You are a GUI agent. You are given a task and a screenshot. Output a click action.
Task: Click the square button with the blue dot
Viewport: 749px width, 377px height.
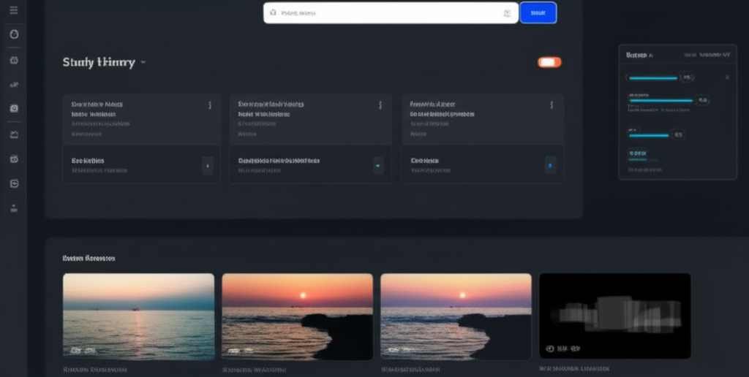[x=550, y=165]
